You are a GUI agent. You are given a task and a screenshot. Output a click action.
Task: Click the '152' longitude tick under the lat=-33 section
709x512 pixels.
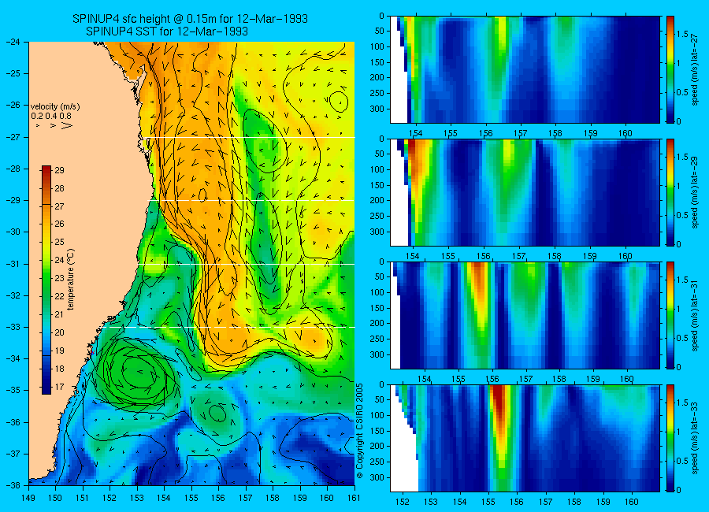pos(402,502)
